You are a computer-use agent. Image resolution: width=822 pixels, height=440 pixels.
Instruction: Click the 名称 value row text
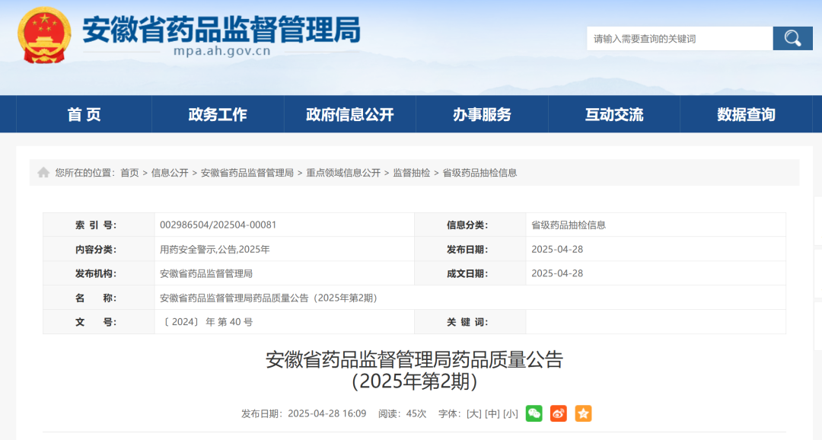(269, 298)
